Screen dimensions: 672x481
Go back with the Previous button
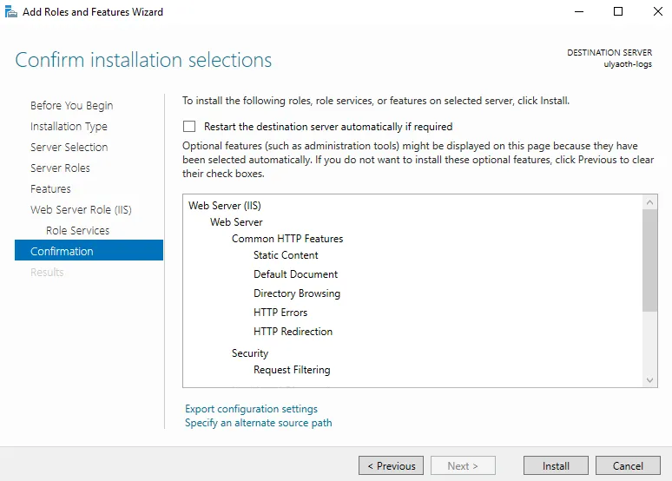click(391, 466)
